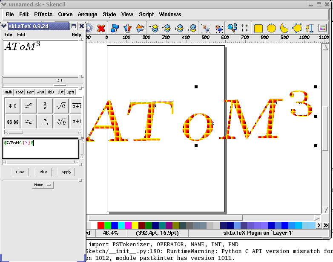
Task: Insert subscript x_a template
Action: click(29, 122)
